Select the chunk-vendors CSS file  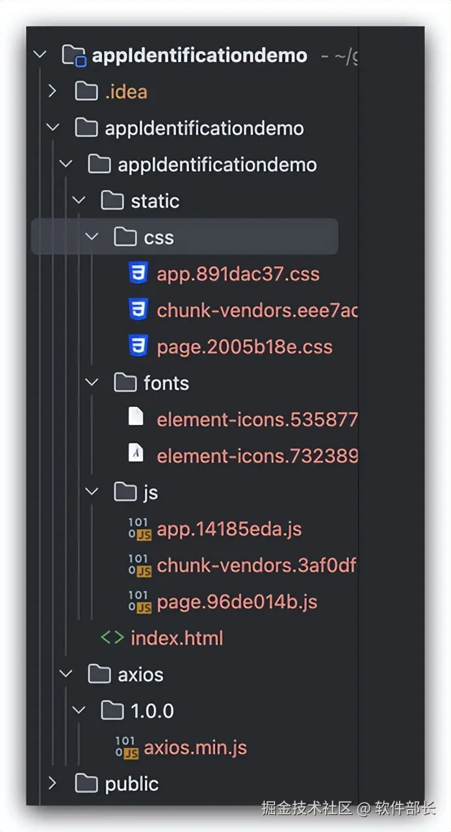click(256, 311)
